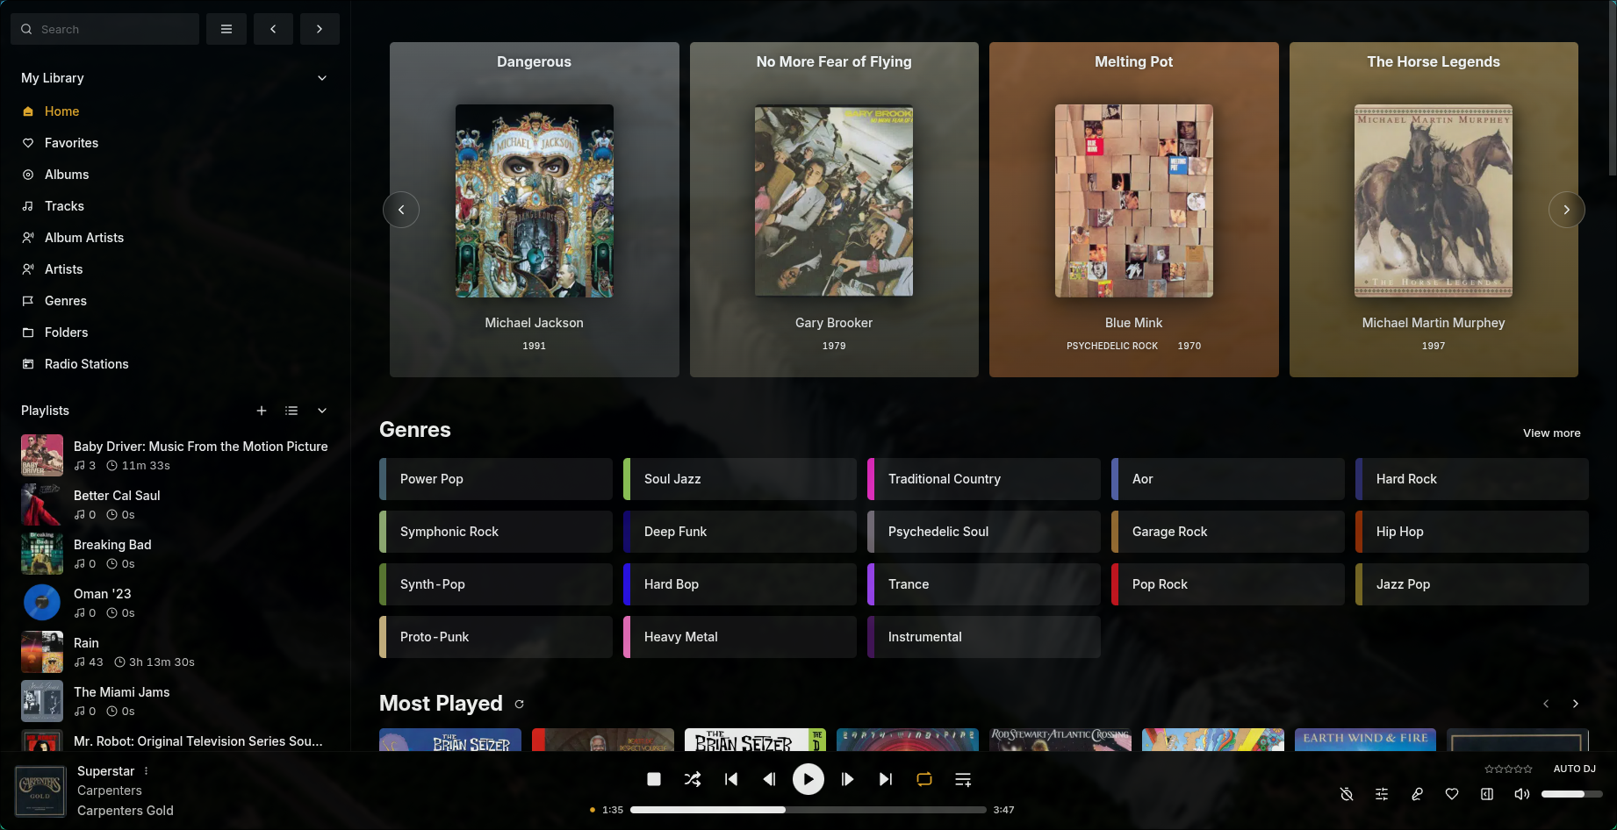This screenshot has height=830, width=1617.
Task: Mute the volume with the speaker icon
Action: click(x=1522, y=794)
